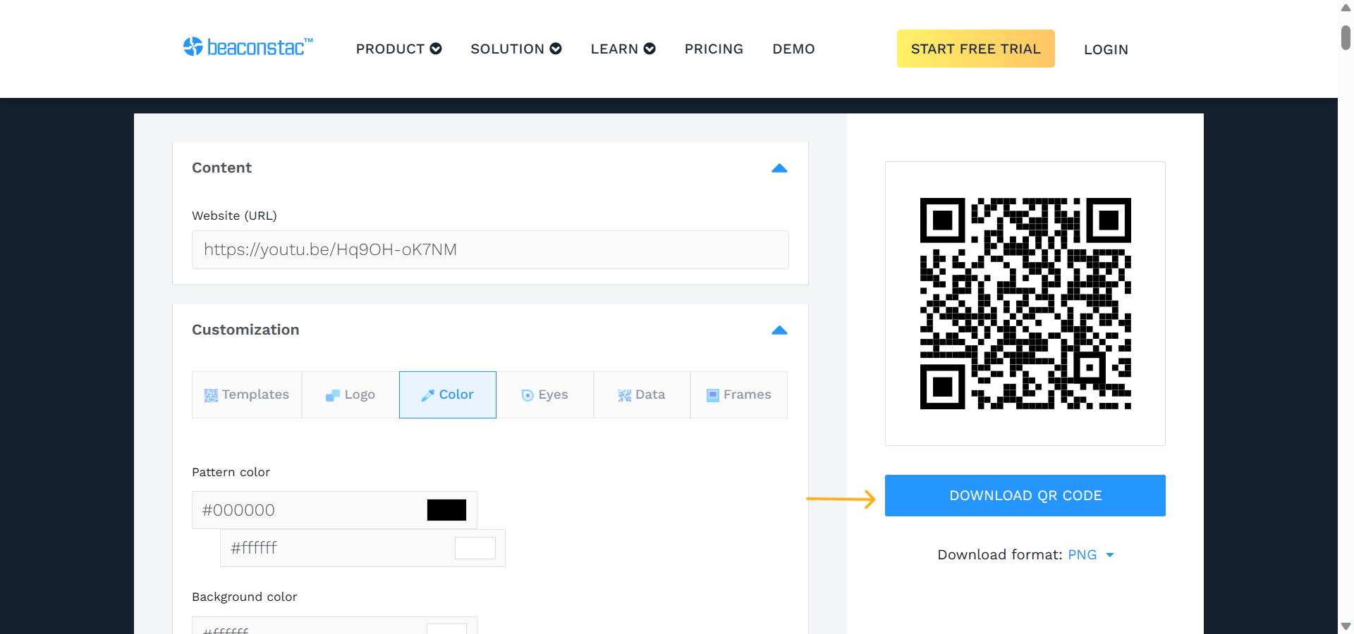Collapse the Content section
Image resolution: width=1354 pixels, height=634 pixels.
pyautogui.click(x=779, y=168)
